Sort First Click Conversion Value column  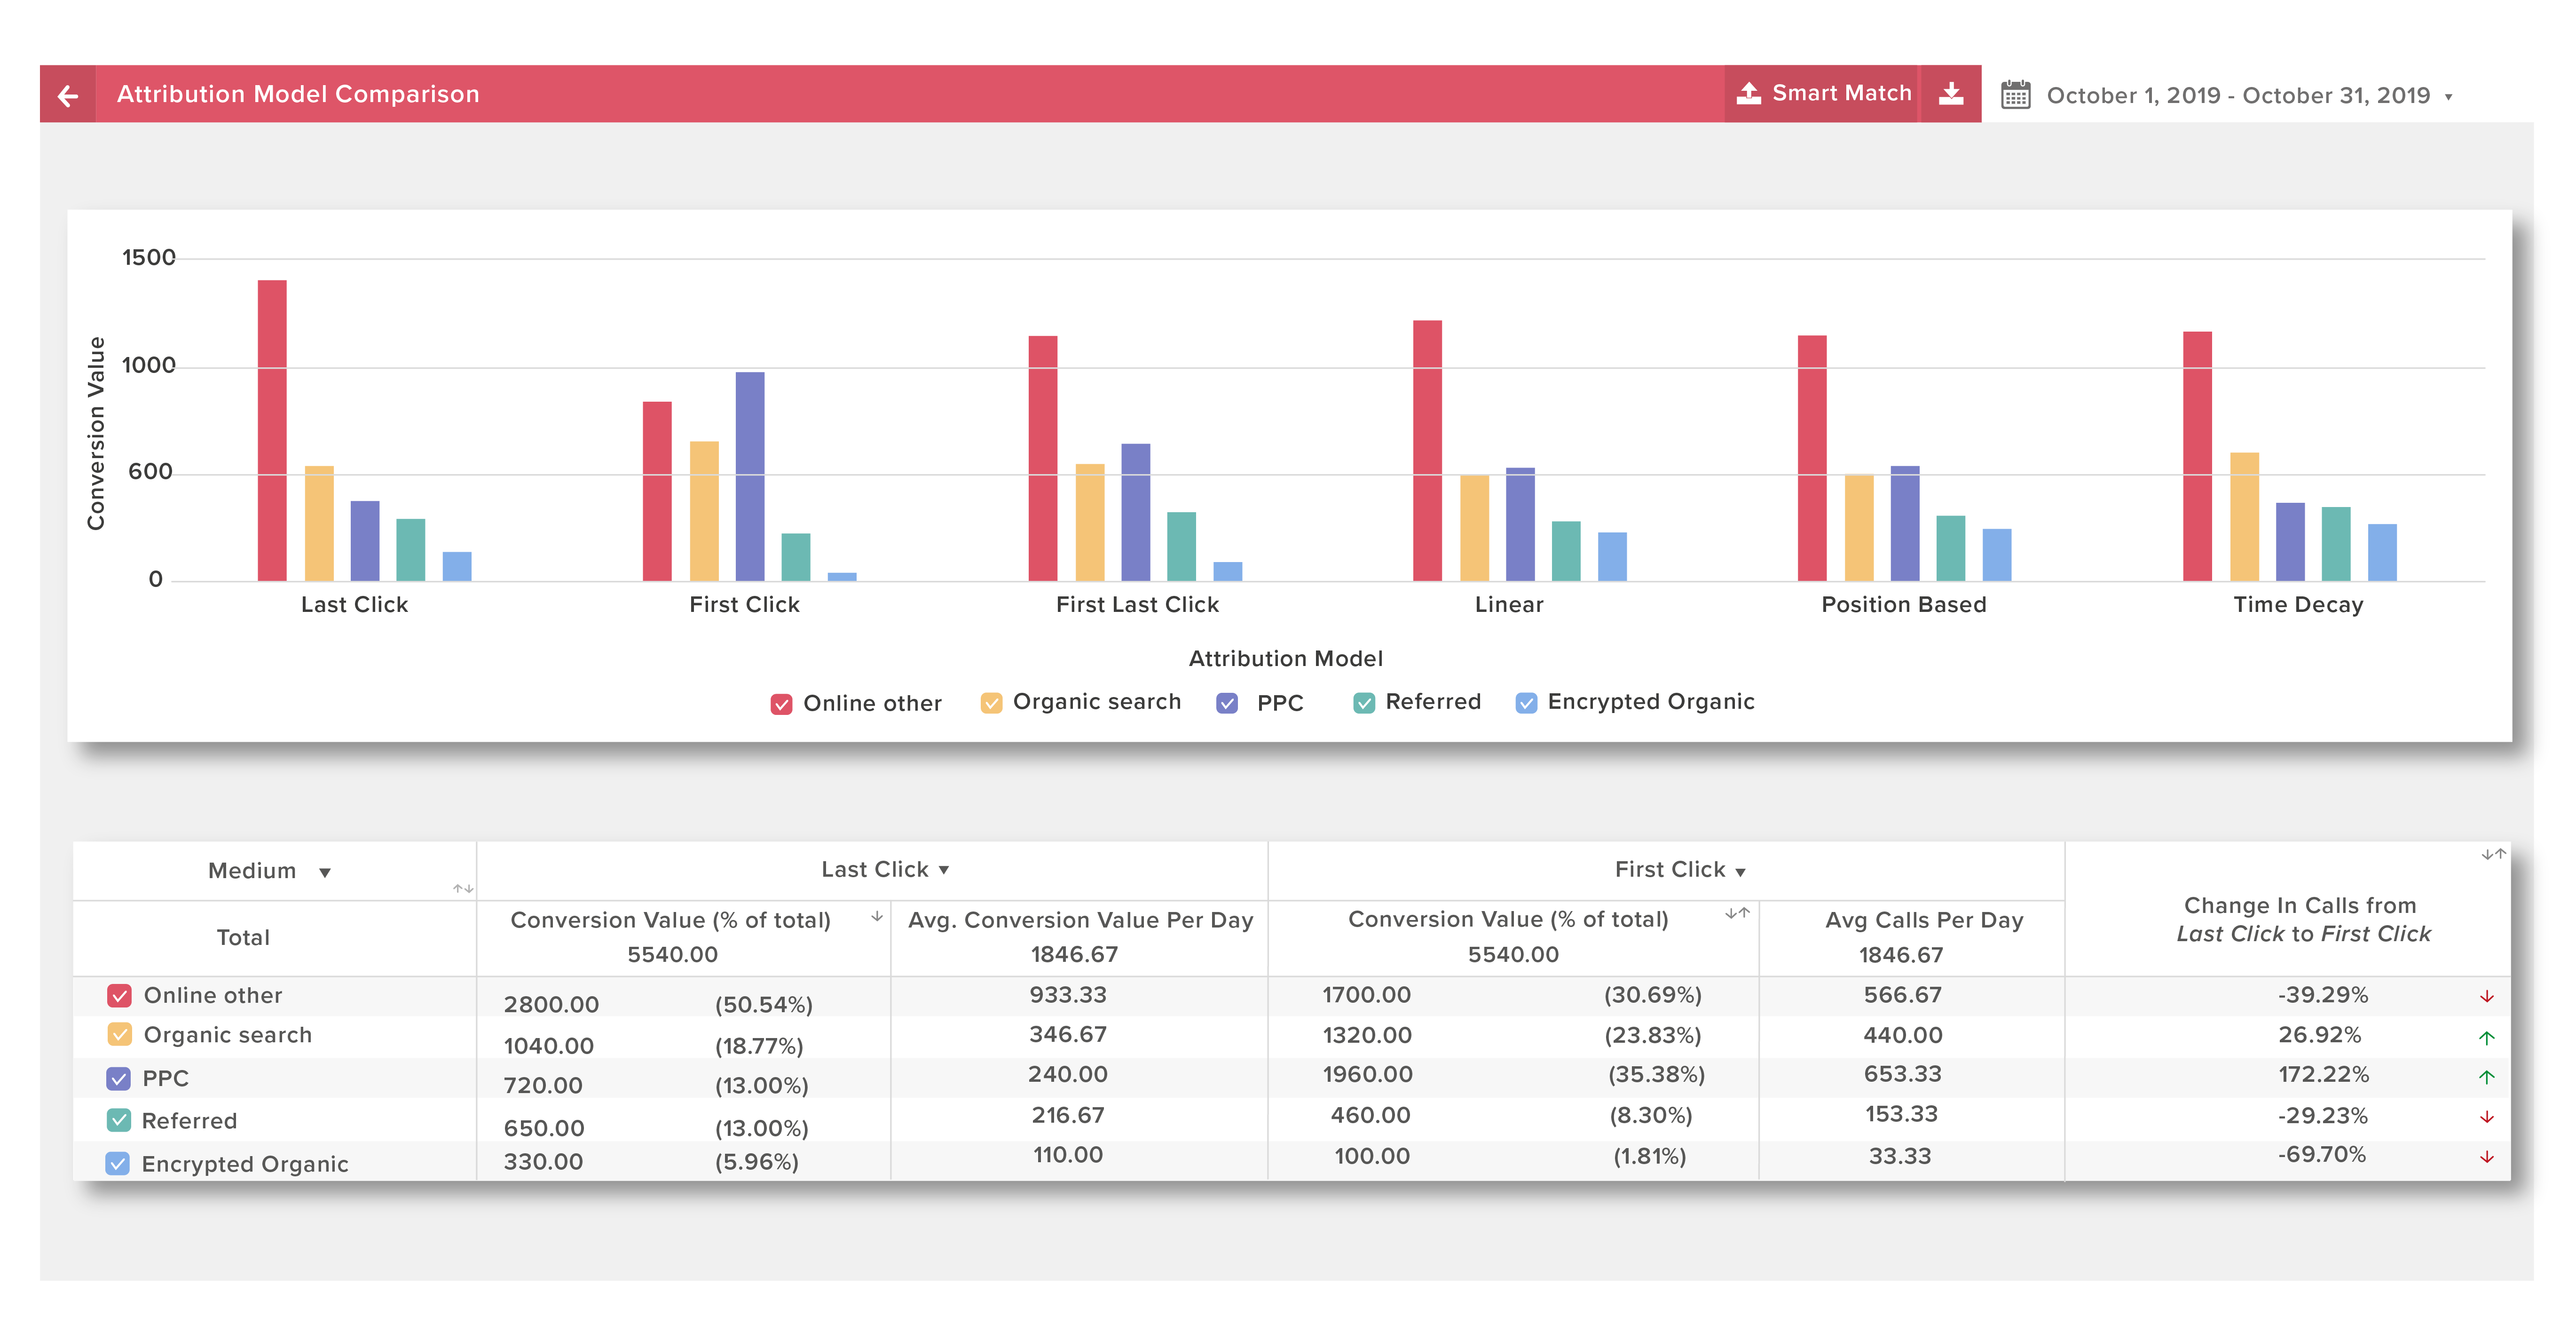(x=1737, y=912)
